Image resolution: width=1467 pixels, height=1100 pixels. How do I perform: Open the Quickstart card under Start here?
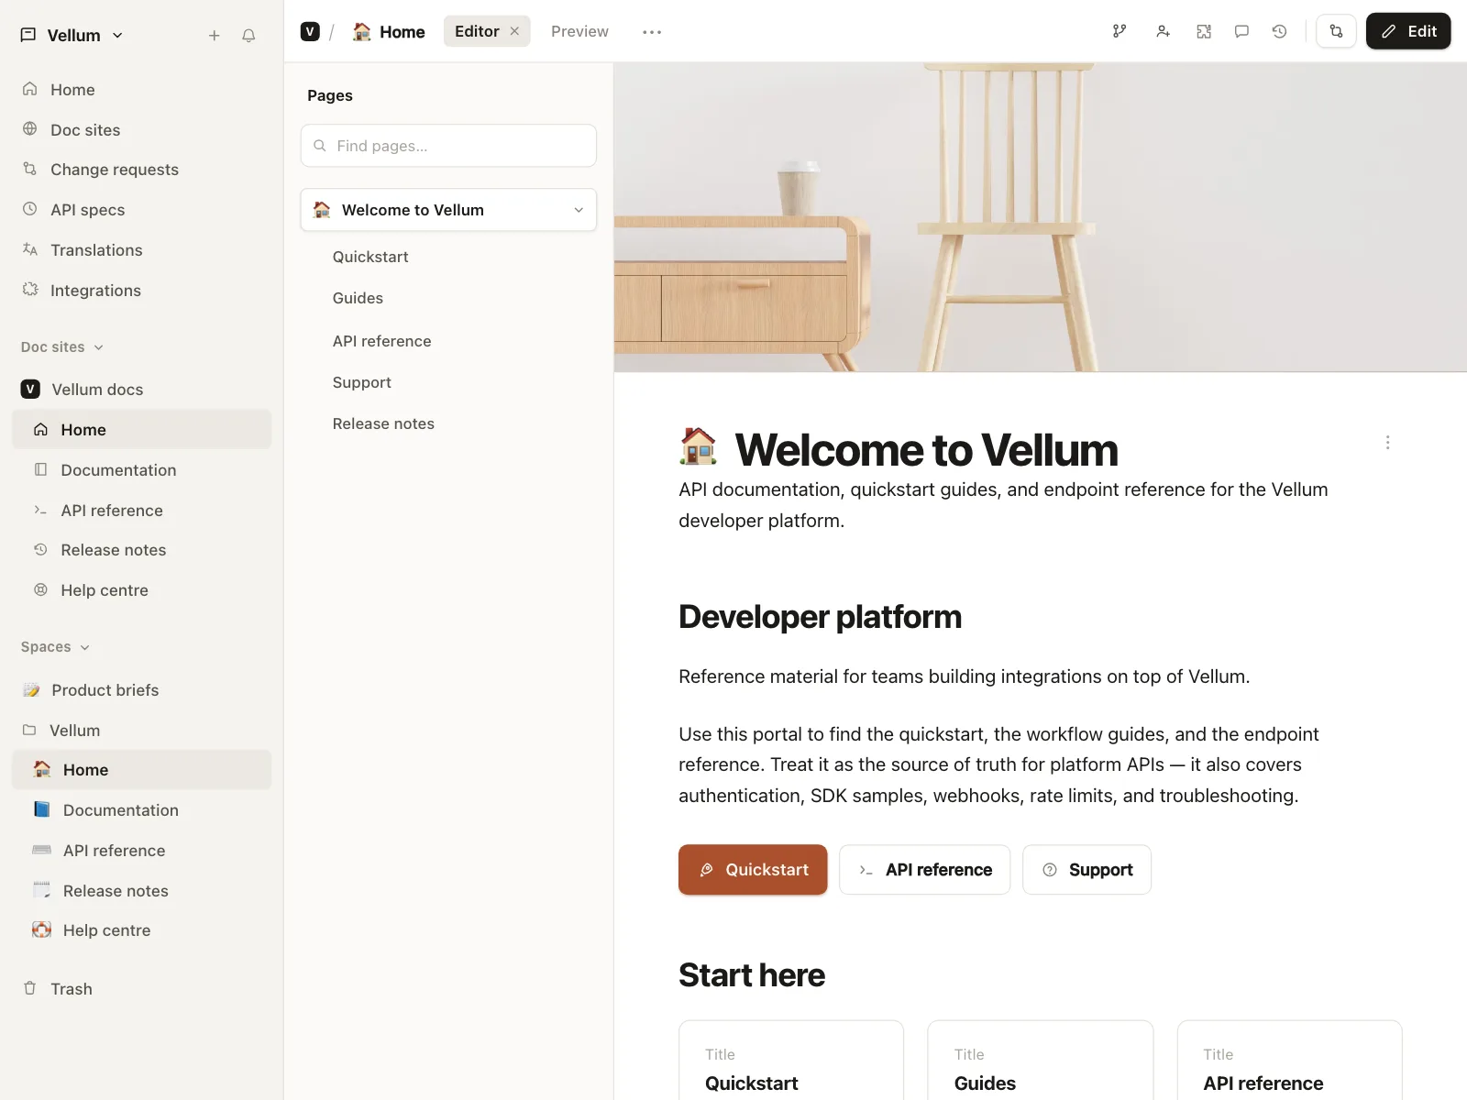pyautogui.click(x=791, y=1061)
